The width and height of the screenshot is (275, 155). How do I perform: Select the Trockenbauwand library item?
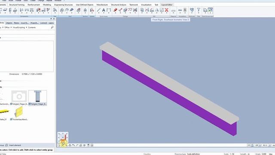click(x=19, y=113)
